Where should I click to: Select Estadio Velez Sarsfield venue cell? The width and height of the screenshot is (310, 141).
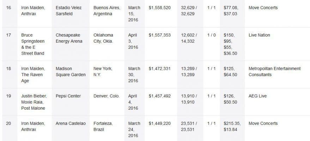68,11
